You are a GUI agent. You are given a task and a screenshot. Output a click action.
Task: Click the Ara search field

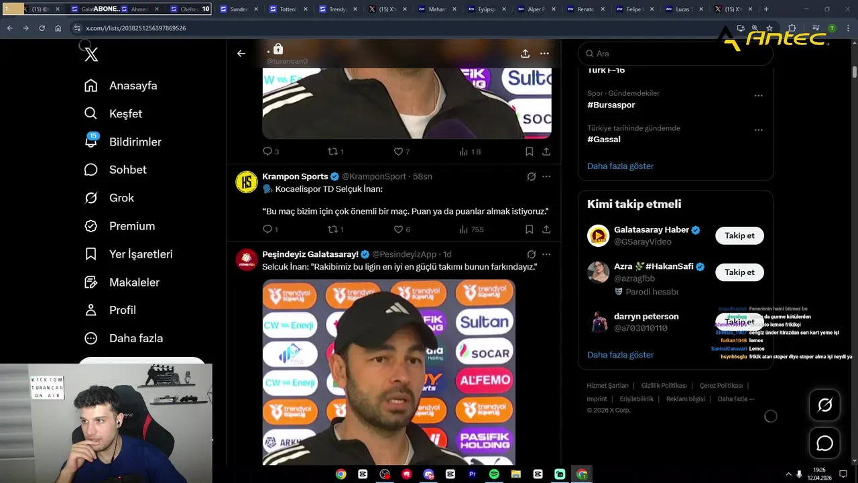[675, 54]
